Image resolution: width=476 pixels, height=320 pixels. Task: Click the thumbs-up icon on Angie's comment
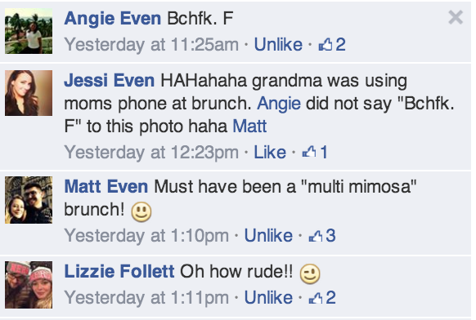tap(326, 45)
